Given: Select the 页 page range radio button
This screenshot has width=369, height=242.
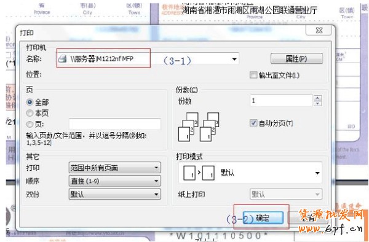Looking at the screenshot, I should tap(30, 124).
